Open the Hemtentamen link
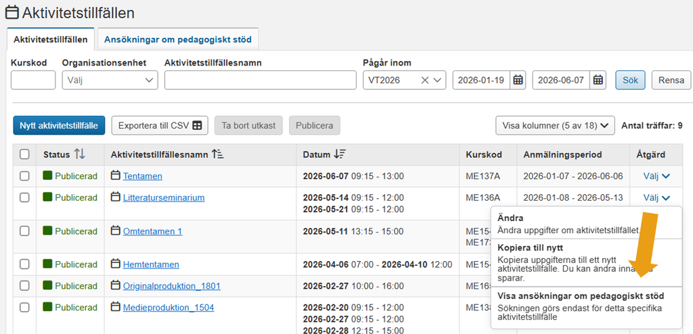 pos(151,264)
